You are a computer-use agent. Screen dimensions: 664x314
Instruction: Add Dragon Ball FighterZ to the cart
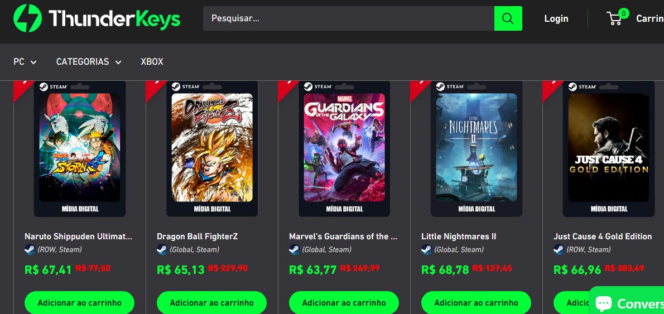point(211,303)
